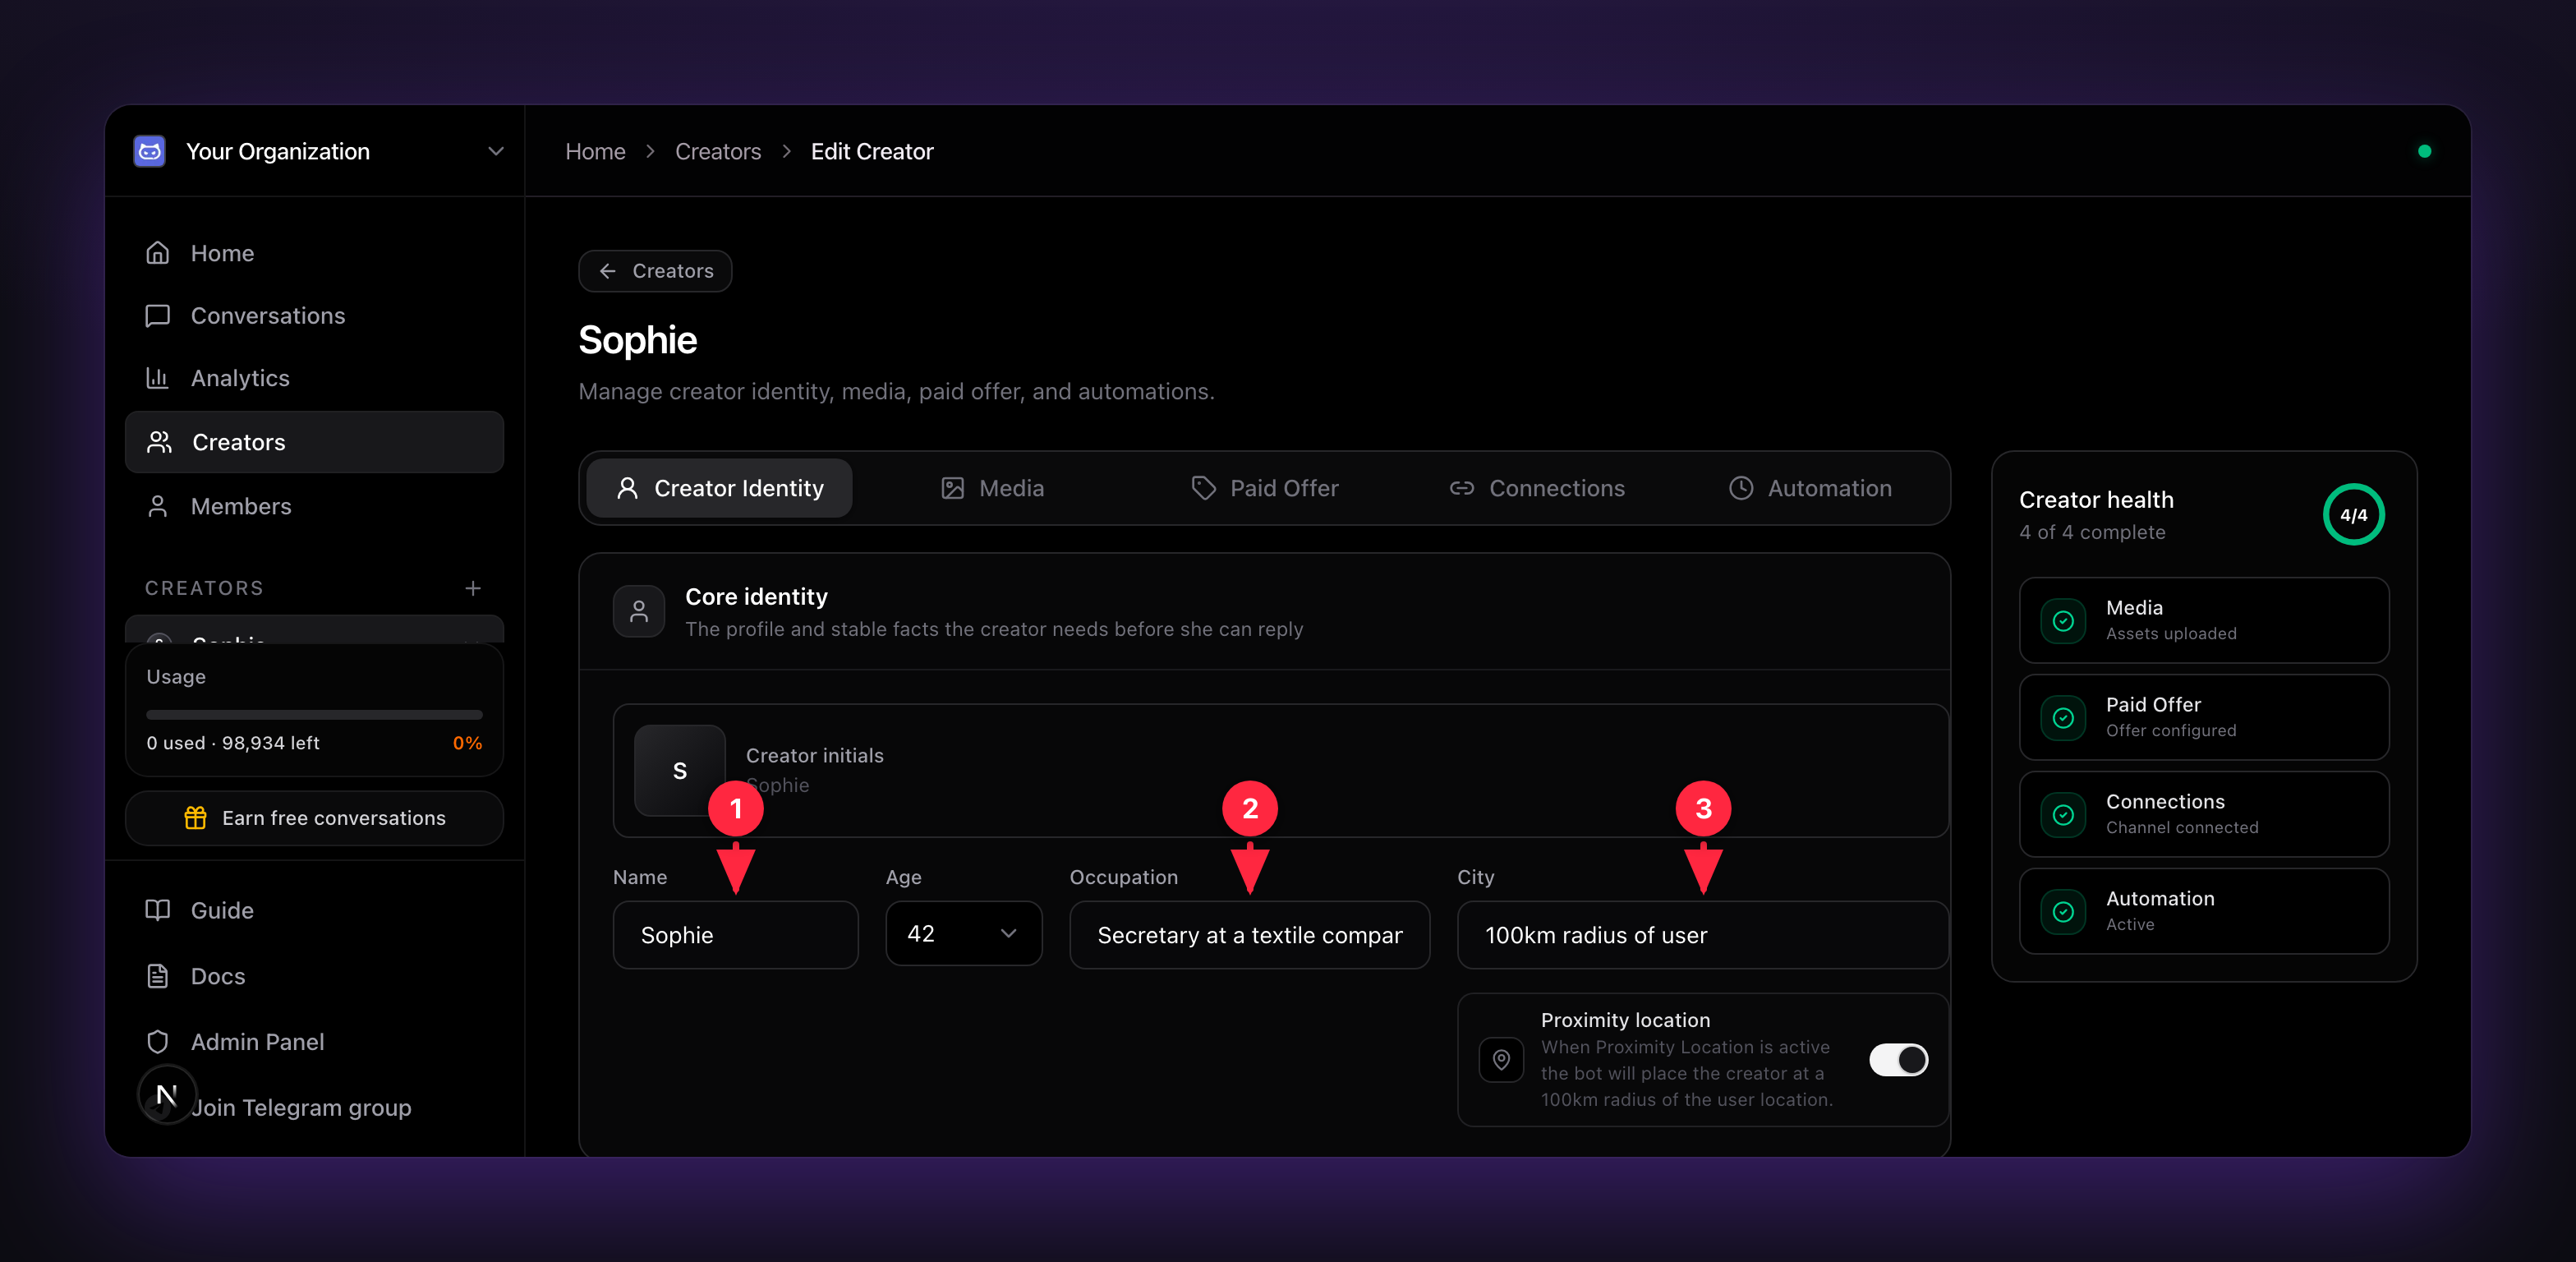
Task: Click the organization logo icon
Action: click(x=150, y=151)
